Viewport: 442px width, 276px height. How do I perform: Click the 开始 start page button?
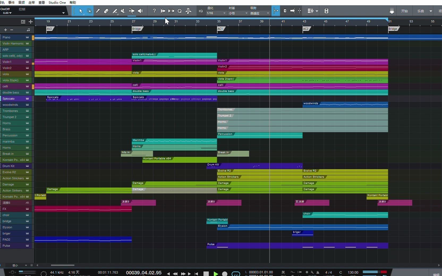click(404, 11)
